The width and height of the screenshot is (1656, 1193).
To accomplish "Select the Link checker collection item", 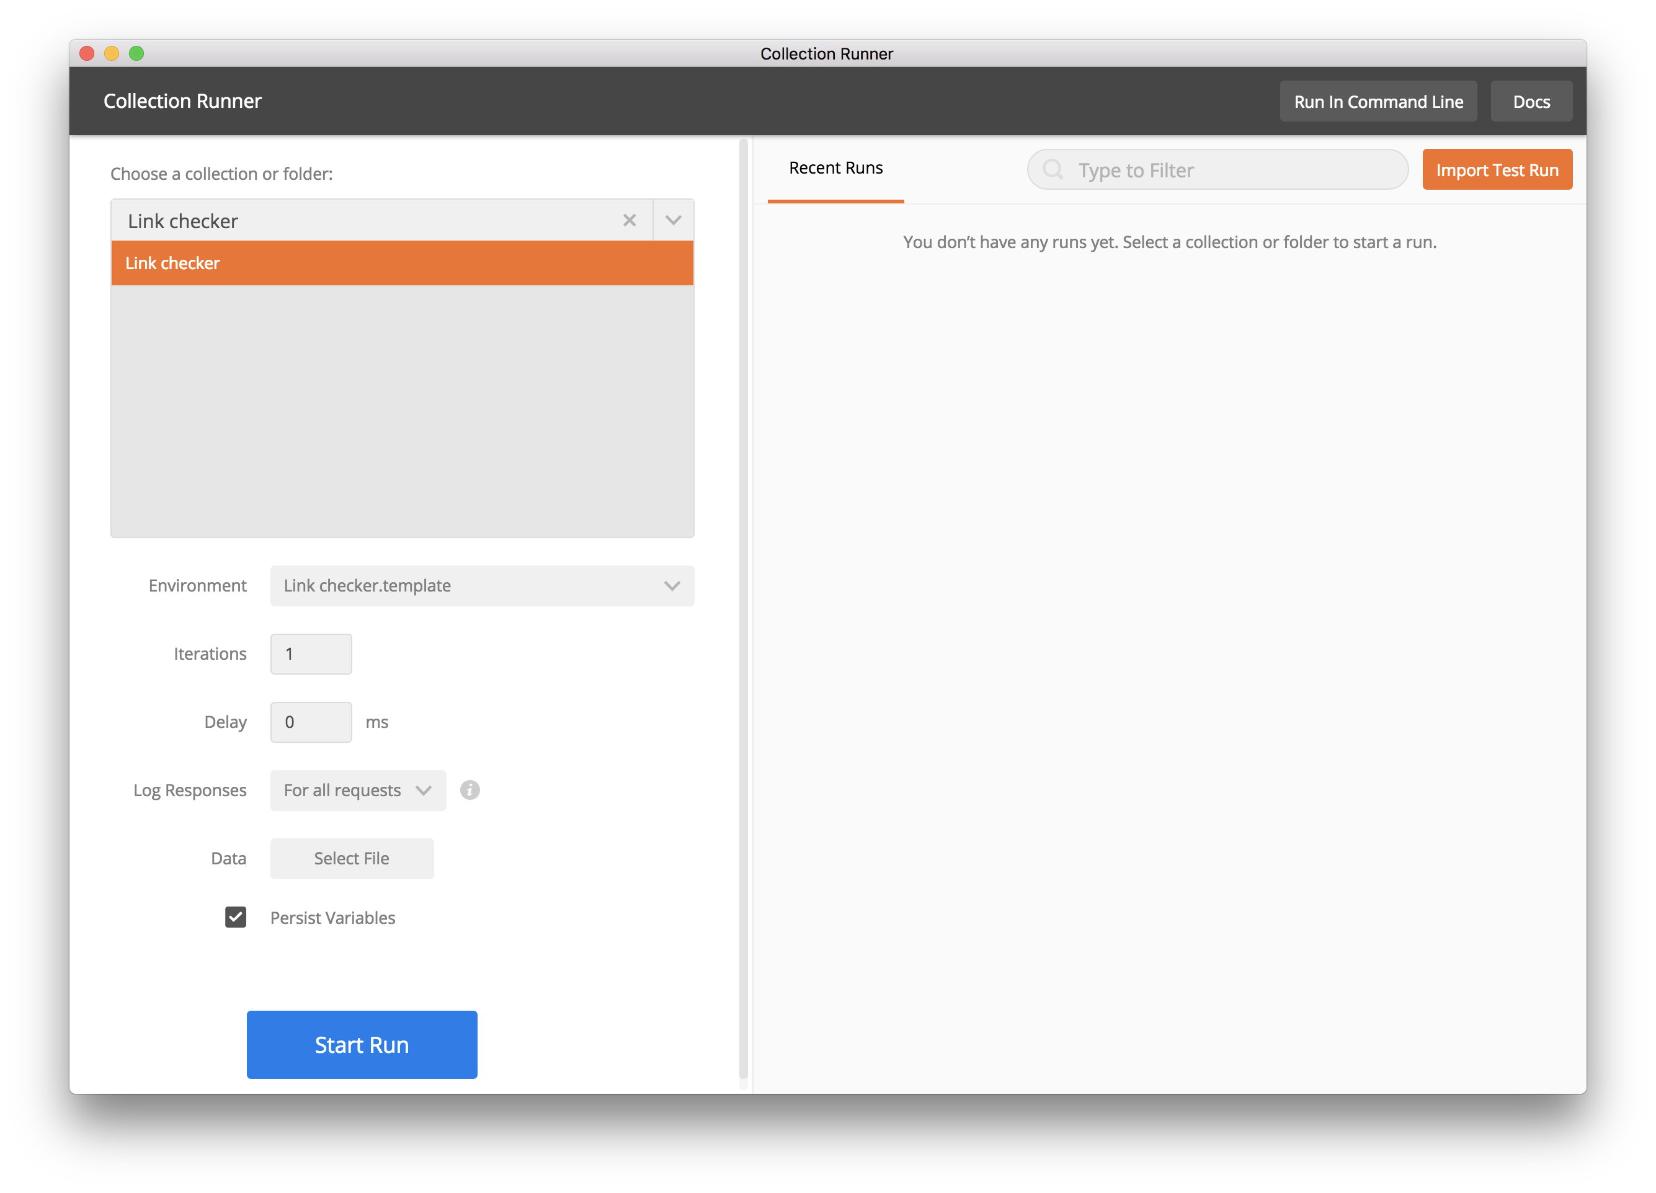I will [401, 264].
